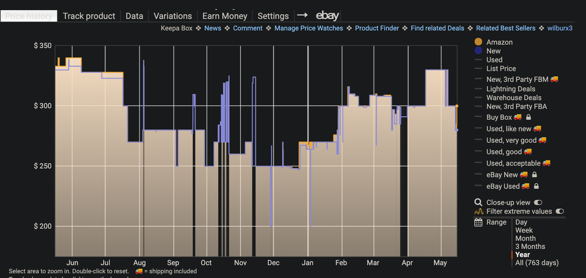The height and width of the screenshot is (278, 586).
Task: Click the latest Amazon price point on chart
Action: tap(457, 106)
